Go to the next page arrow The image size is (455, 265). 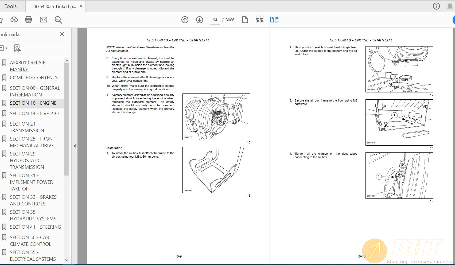coord(200,20)
